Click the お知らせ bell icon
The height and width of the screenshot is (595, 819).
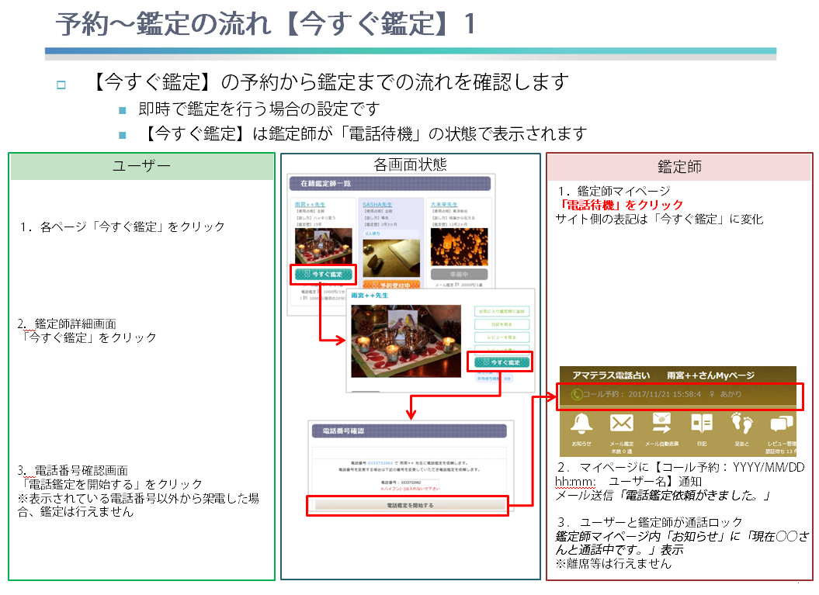coord(581,424)
